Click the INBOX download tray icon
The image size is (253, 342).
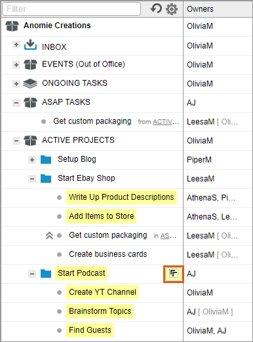(30, 45)
